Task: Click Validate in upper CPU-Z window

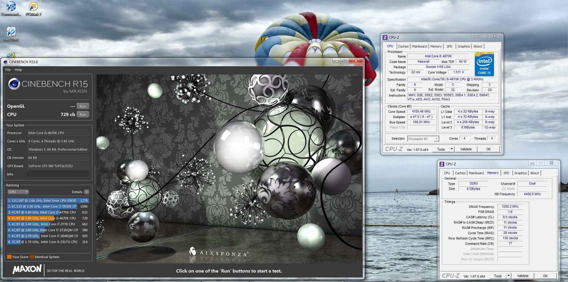Action: point(466,149)
